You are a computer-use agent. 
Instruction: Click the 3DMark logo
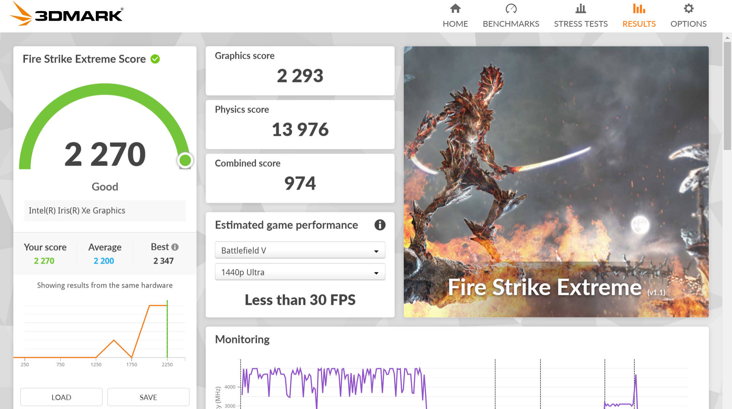(66, 14)
